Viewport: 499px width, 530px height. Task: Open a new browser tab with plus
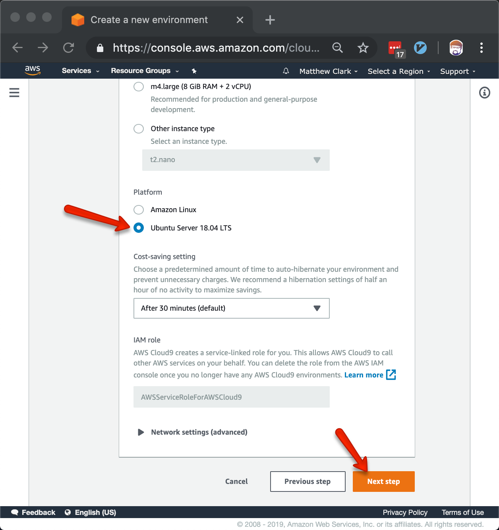tap(270, 20)
